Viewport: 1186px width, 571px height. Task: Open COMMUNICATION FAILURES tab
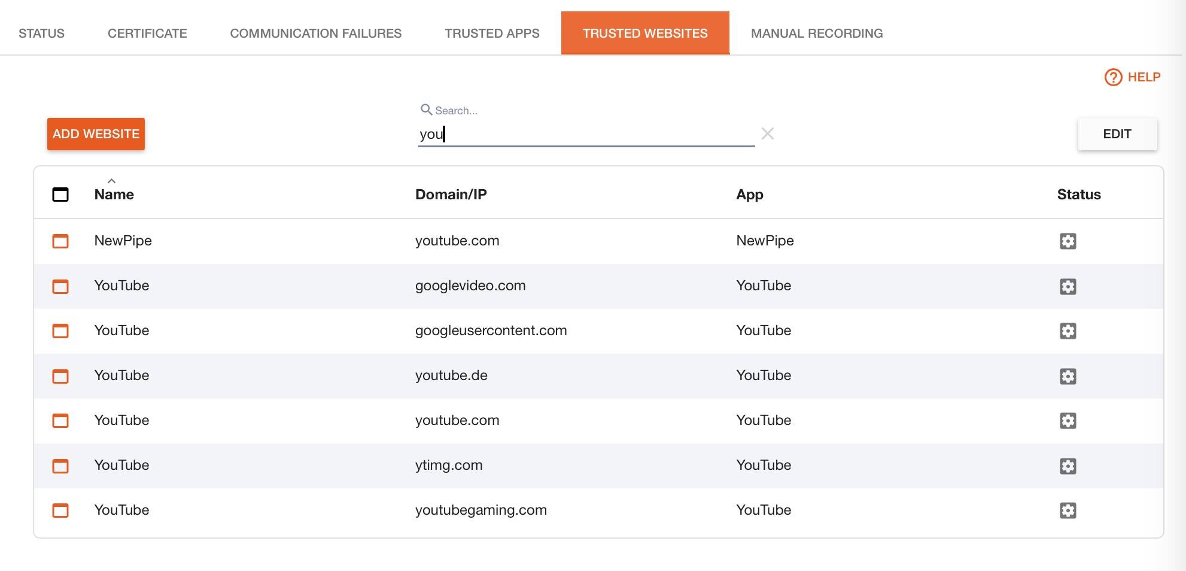[x=316, y=34]
